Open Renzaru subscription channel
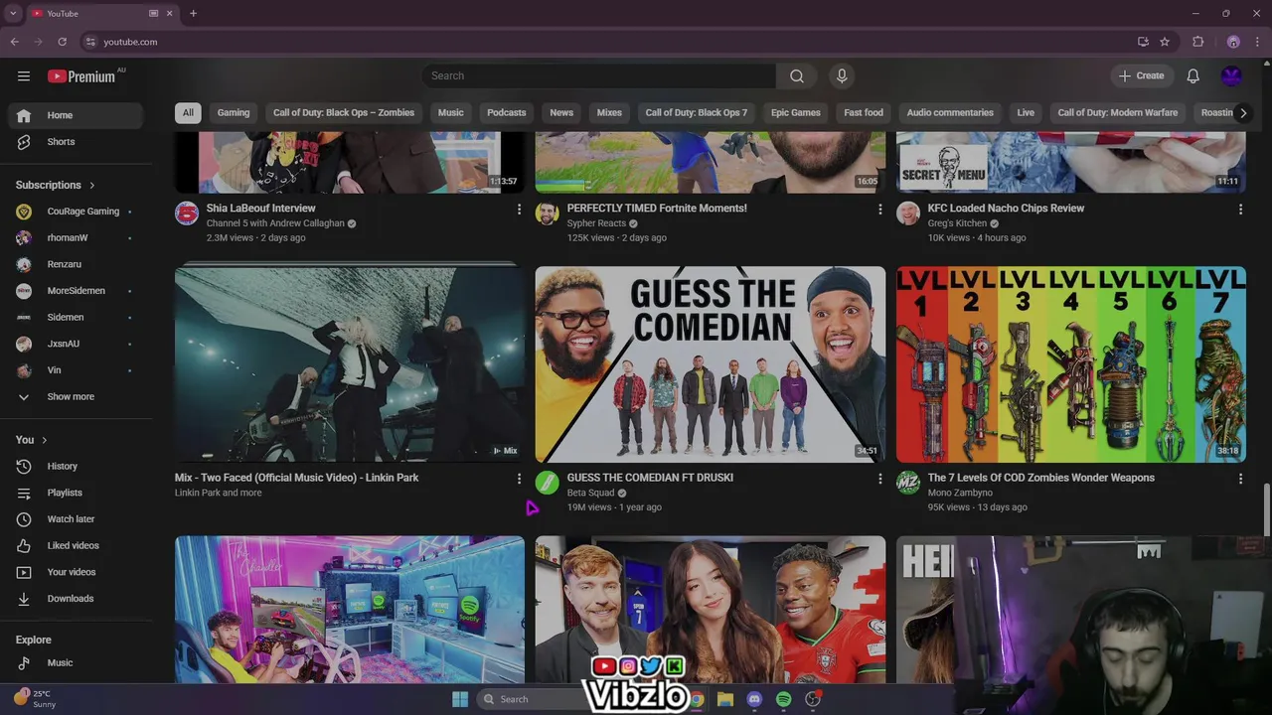Viewport: 1272px width, 715px height. coord(76,264)
